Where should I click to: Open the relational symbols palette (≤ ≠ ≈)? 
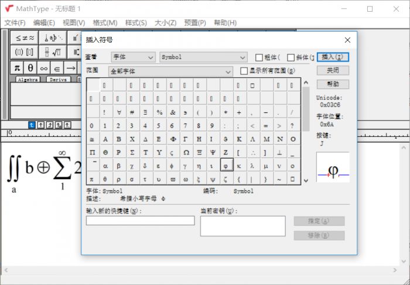pyautogui.click(x=25, y=37)
